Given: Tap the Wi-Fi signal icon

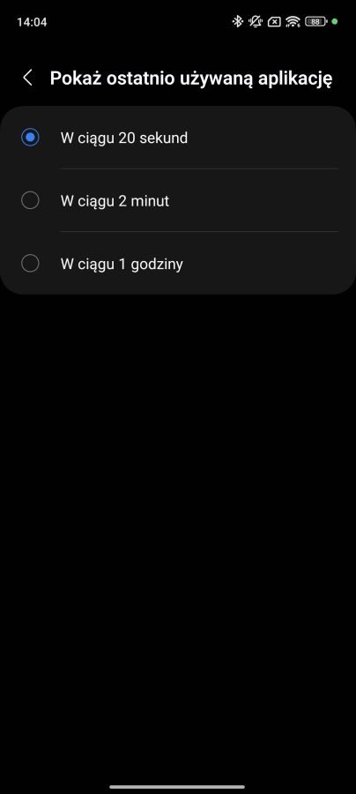Looking at the screenshot, I should pyautogui.click(x=293, y=22).
